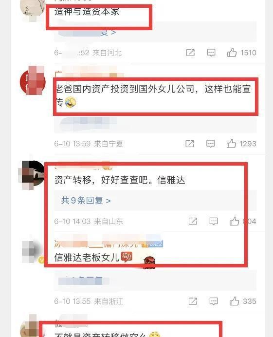273x337 pixels.
Task: Reply to the 13:55 Zhejiang comment
Action: (x=214, y=301)
